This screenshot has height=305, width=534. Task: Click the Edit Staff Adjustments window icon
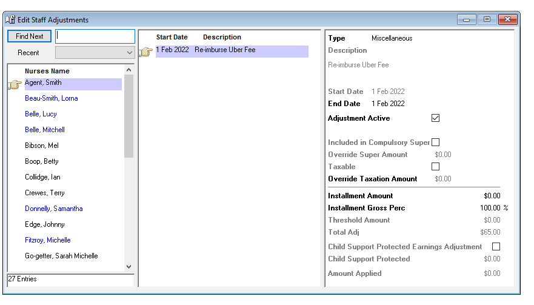[10, 19]
